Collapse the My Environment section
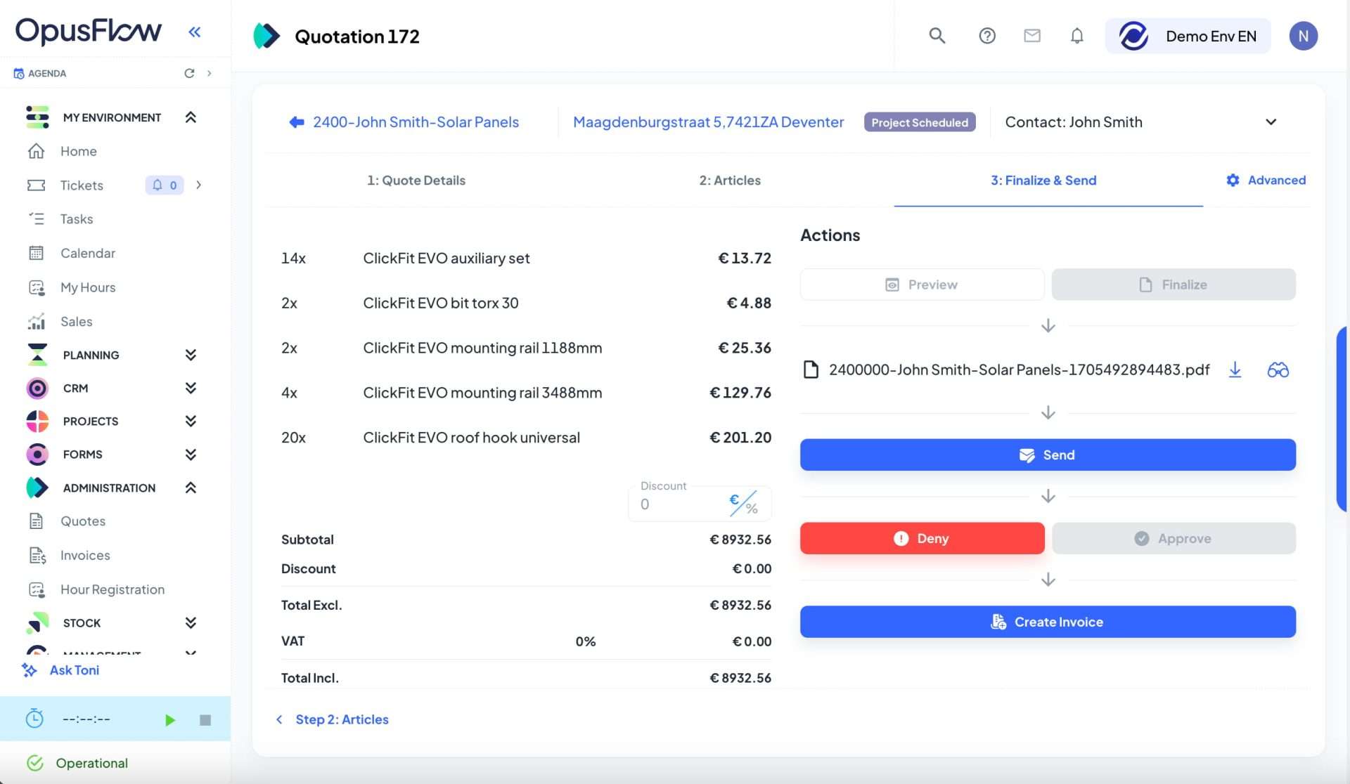This screenshot has width=1350, height=784. tap(190, 117)
